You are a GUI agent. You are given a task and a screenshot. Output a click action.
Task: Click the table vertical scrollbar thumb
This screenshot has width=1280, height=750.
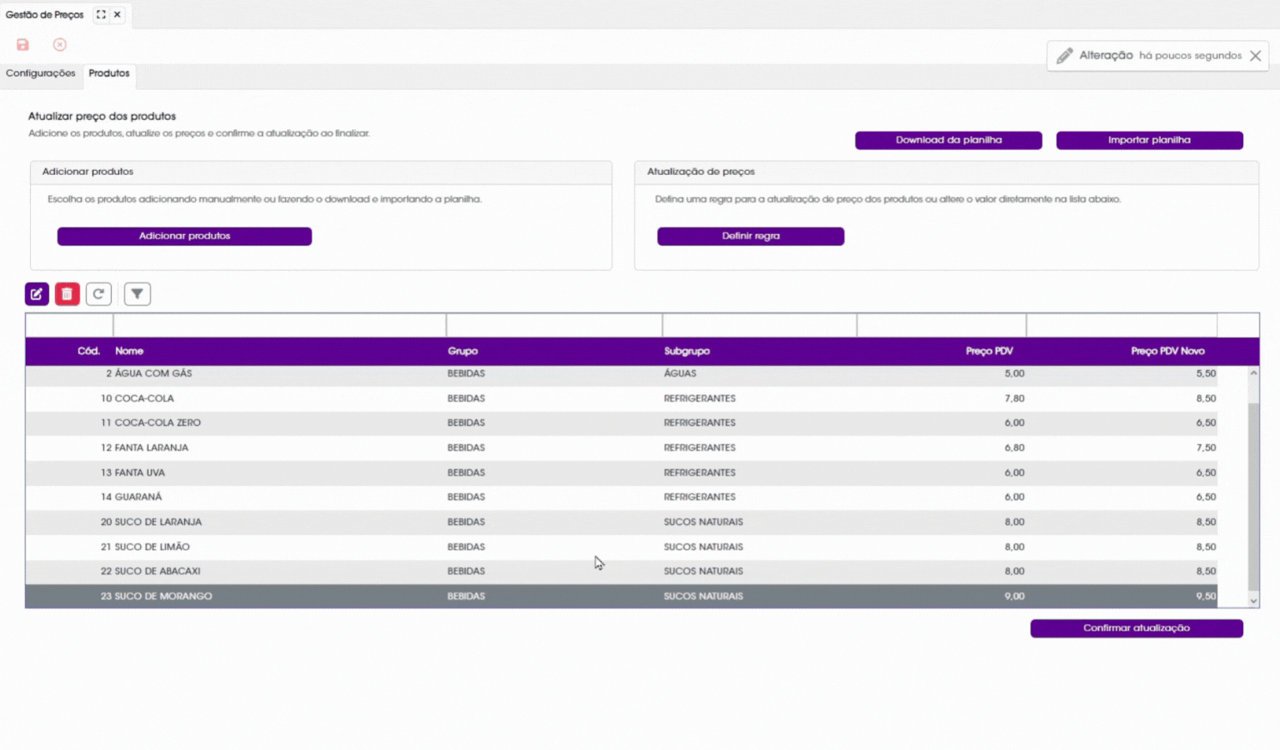pos(1253,497)
